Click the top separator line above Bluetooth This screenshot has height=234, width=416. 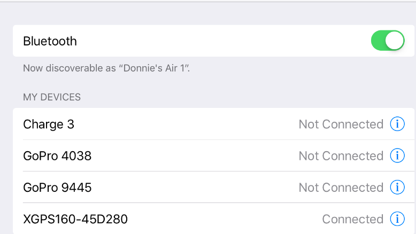pyautogui.click(x=208, y=2)
